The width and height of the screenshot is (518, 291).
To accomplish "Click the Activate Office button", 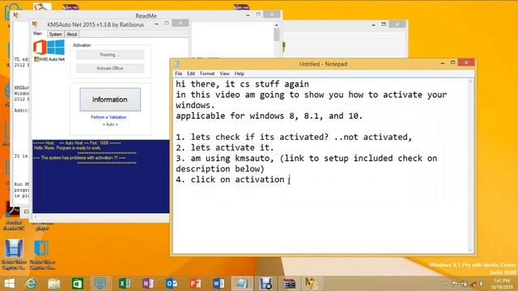I will (110, 68).
